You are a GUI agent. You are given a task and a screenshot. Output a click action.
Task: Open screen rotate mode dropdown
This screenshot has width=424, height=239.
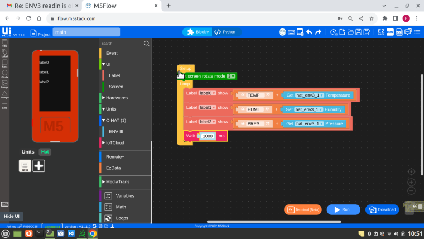pos(231,76)
